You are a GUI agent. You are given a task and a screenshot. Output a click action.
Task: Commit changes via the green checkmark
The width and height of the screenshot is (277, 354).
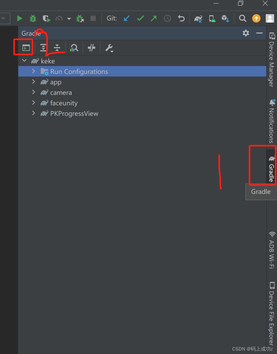pos(140,18)
